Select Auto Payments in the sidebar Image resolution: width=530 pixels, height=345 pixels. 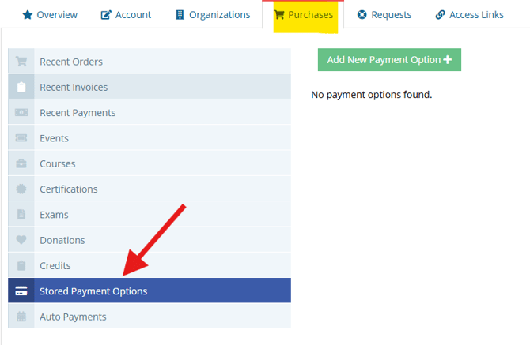(x=73, y=317)
